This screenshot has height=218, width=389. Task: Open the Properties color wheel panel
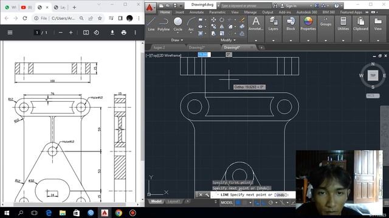308,24
